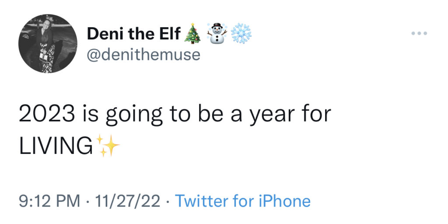Image resolution: width=448 pixels, height=224 pixels.
Task: Click the Christmas tree emoji in name
Action: pos(192,34)
